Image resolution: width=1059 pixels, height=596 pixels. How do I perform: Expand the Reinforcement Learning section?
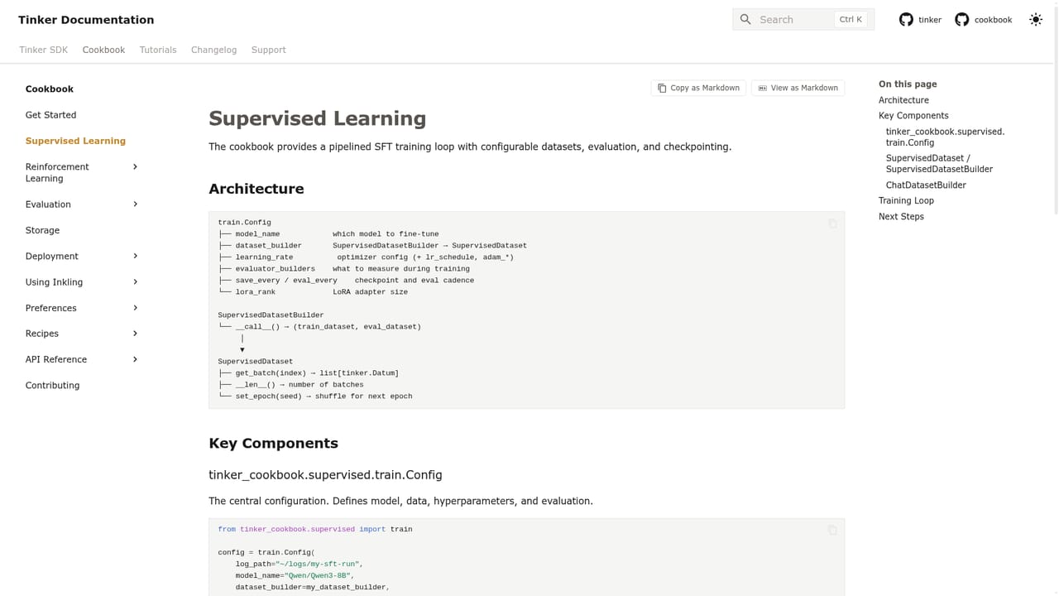(136, 167)
